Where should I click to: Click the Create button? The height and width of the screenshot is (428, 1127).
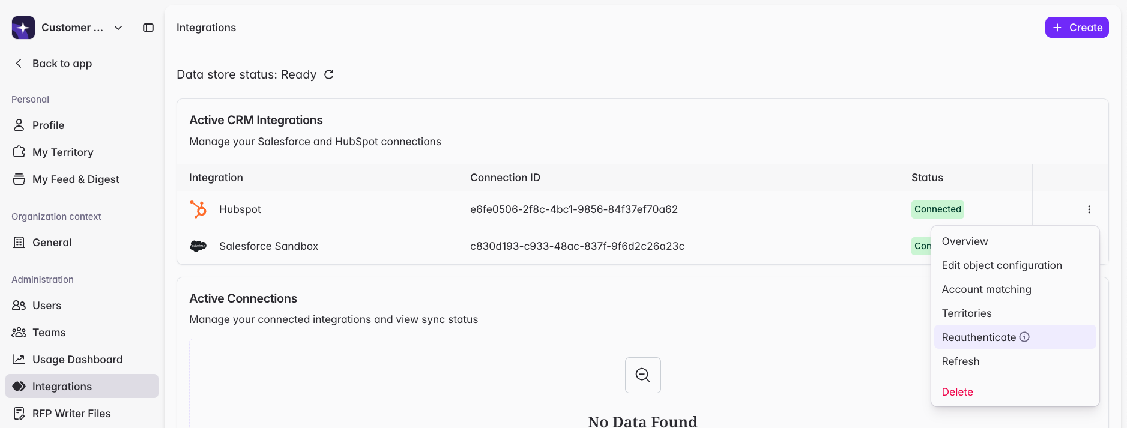(x=1077, y=28)
